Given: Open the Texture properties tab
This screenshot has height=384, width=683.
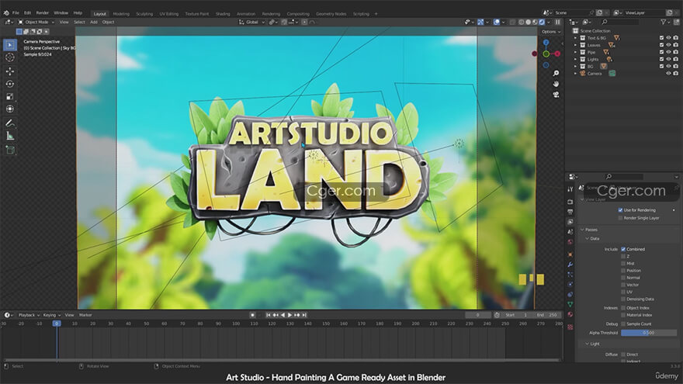Looking at the screenshot, I should coord(570,327).
